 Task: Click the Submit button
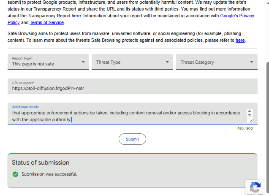pyautogui.click(x=132, y=139)
